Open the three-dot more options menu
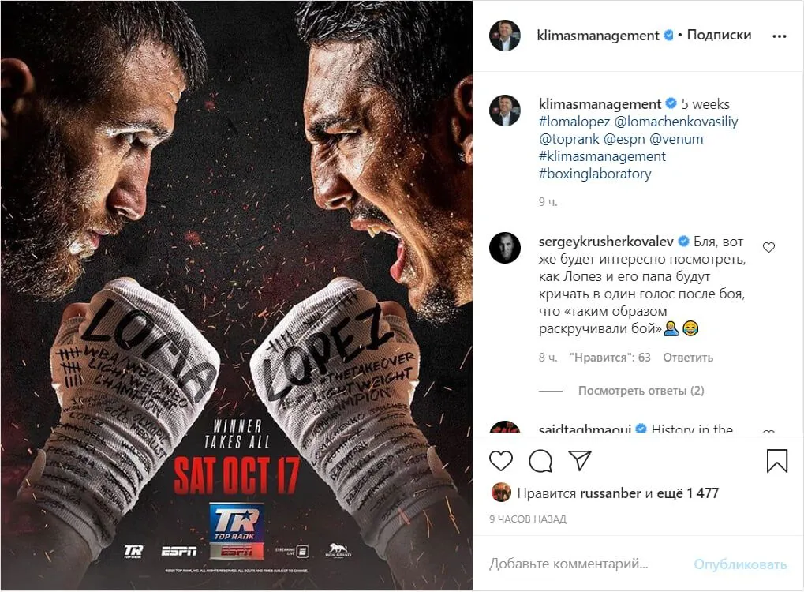The width and height of the screenshot is (804, 592). [x=780, y=36]
